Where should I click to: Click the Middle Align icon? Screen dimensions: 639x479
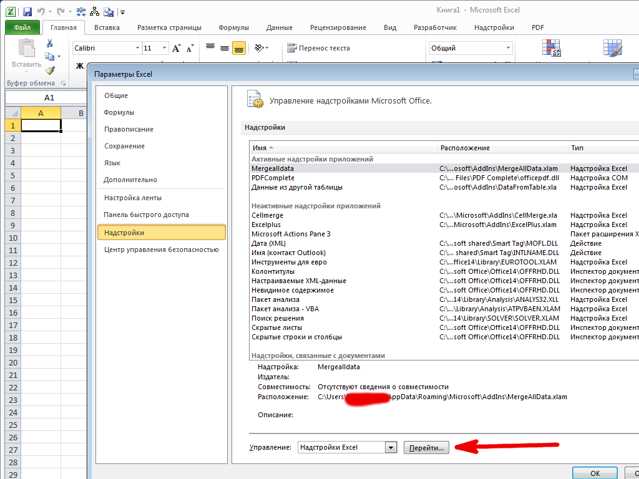coord(225,48)
